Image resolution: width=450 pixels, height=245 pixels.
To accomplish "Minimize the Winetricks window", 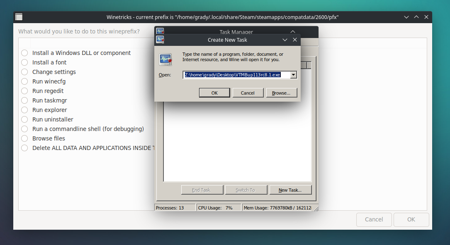I will (406, 17).
